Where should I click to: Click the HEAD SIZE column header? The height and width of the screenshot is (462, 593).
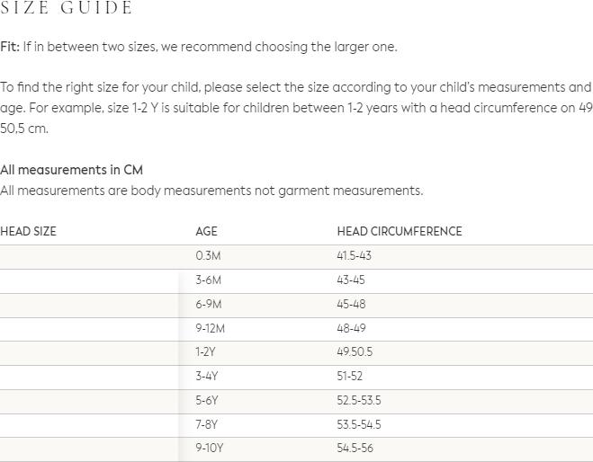[x=28, y=232]
